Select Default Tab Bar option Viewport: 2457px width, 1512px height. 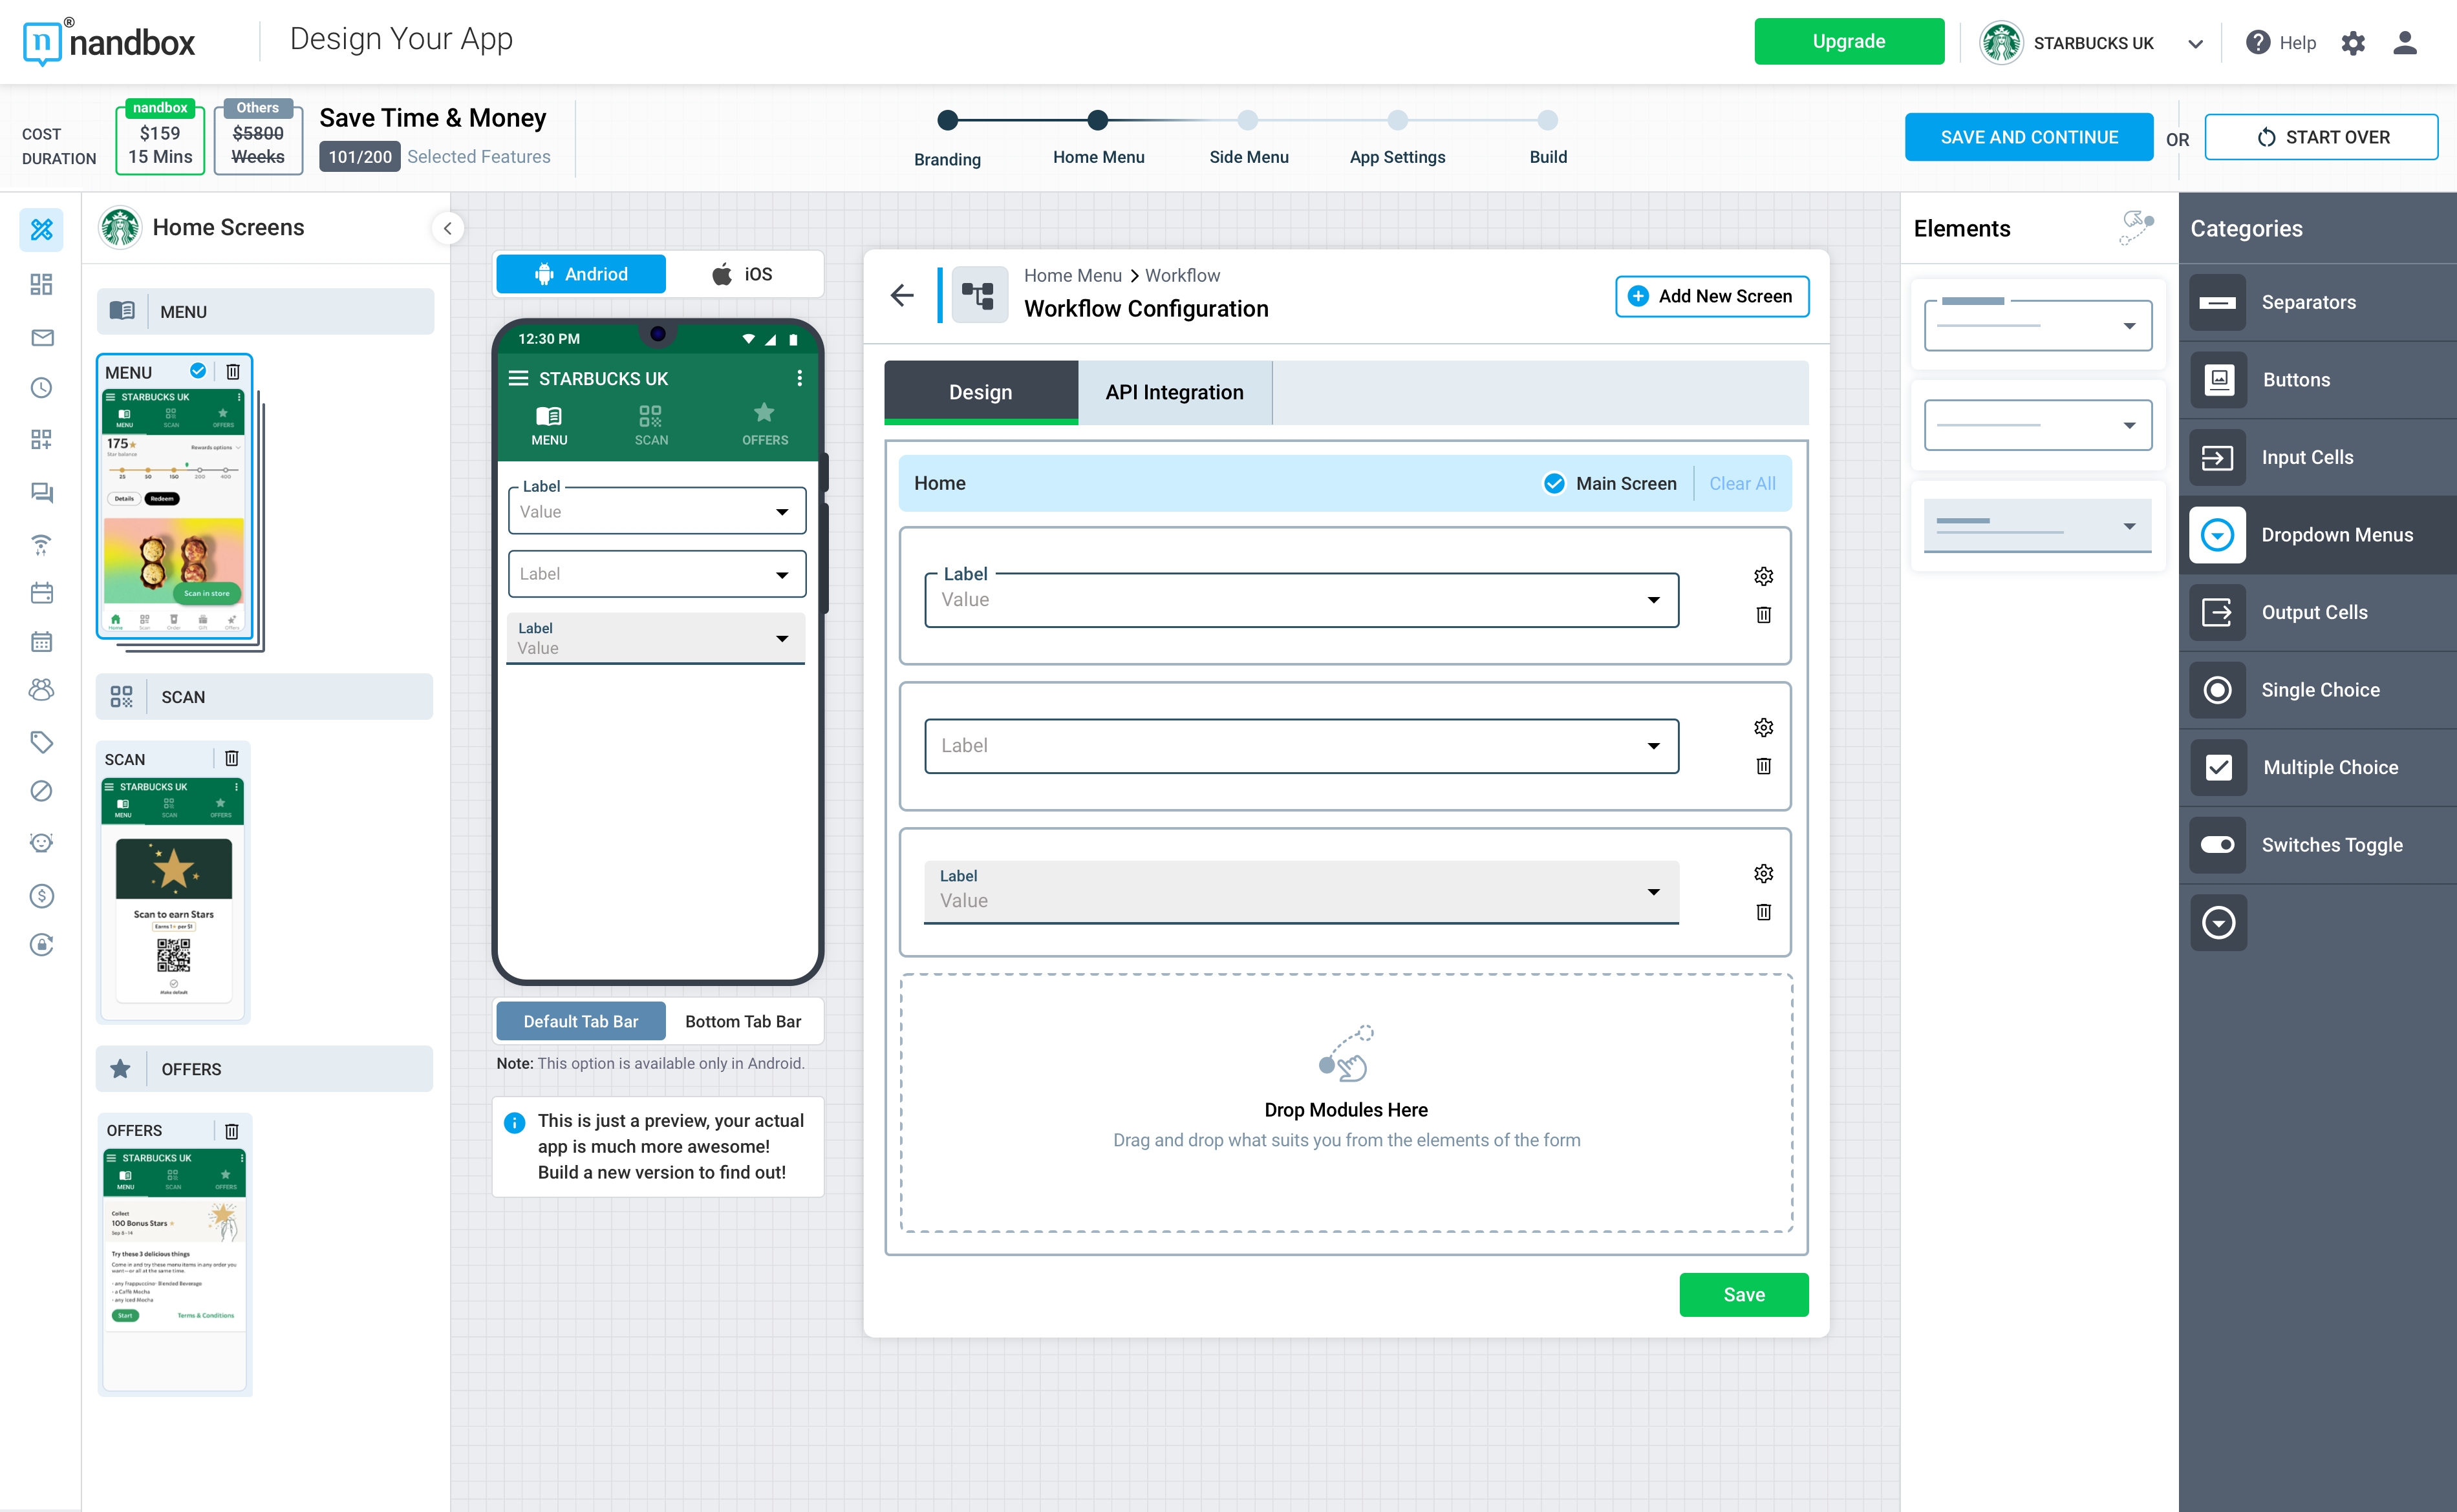click(x=581, y=1021)
